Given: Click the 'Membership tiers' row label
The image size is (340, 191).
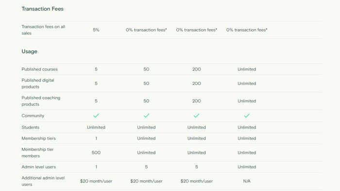Looking at the screenshot, I should tap(38, 139).
